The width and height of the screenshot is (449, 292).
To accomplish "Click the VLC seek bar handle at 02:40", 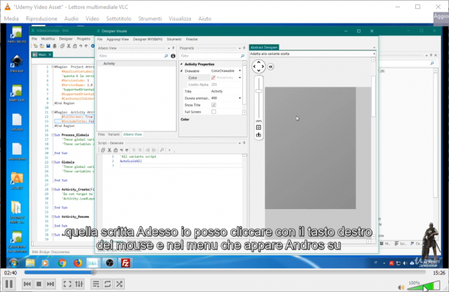I will (x=93, y=272).
